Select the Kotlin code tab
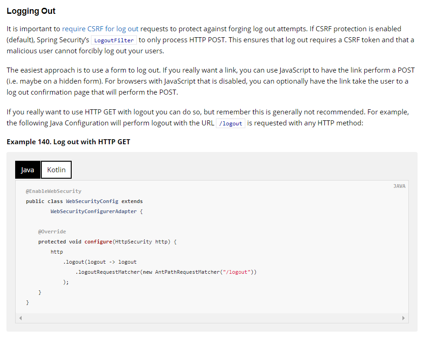Image resolution: width=447 pixels, height=339 pixels. [56, 169]
